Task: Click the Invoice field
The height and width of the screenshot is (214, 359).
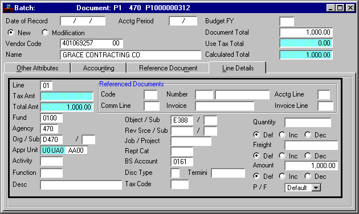Action: click(x=225, y=106)
